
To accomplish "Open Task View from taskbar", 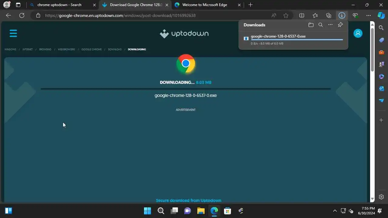I will [174, 211].
